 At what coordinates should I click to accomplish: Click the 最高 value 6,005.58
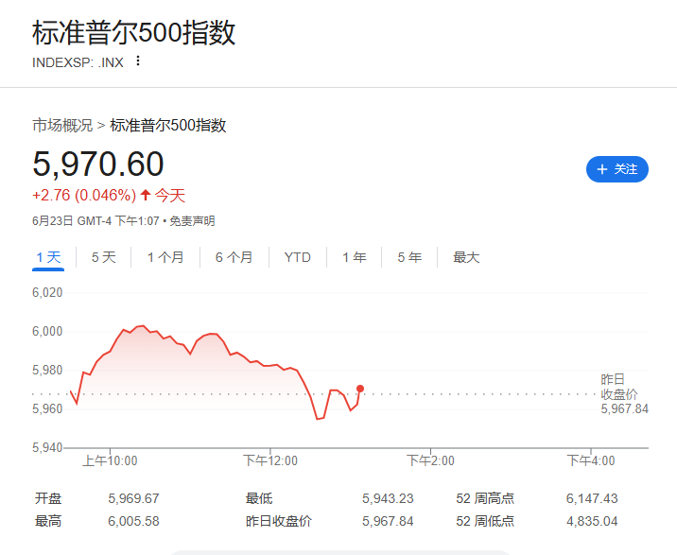pos(133,521)
